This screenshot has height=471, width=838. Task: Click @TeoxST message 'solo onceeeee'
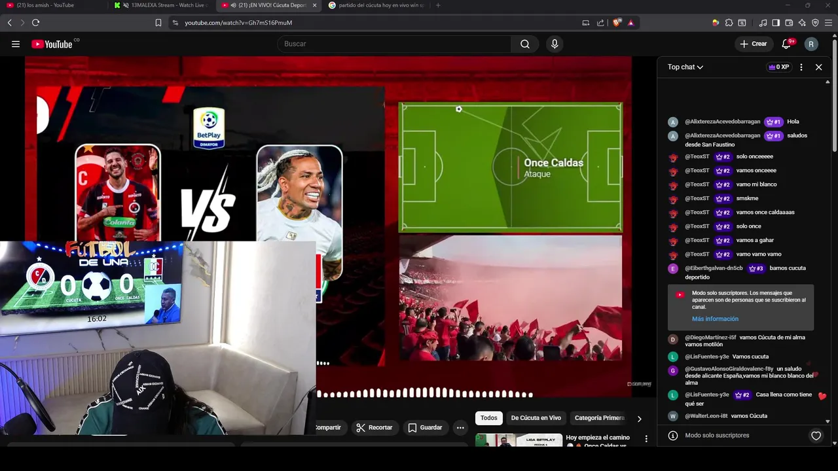point(754,156)
